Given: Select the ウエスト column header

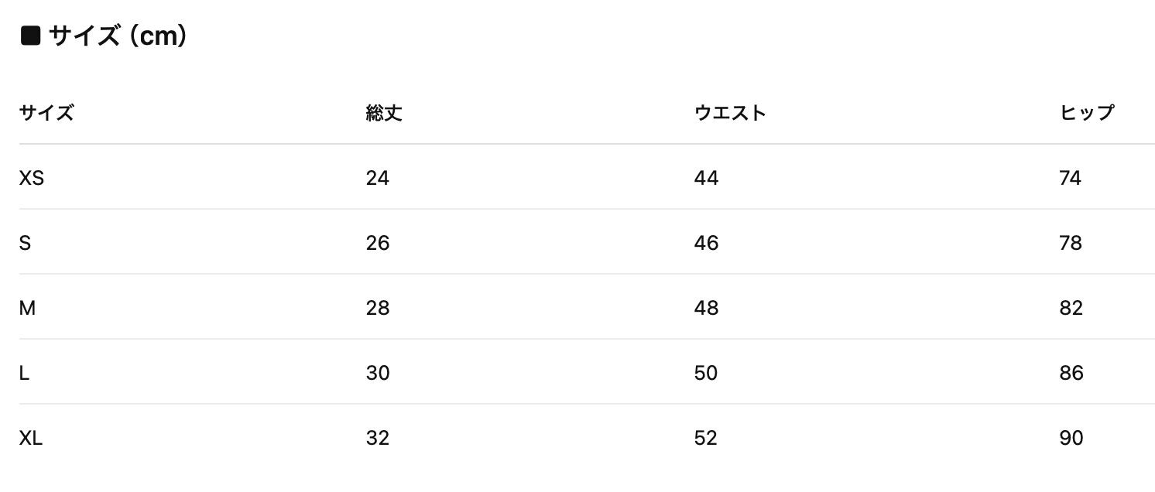Looking at the screenshot, I should point(730,113).
